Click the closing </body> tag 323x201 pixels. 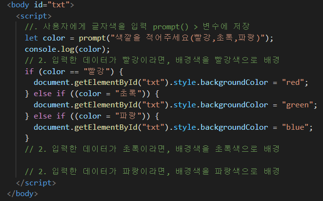(22, 194)
